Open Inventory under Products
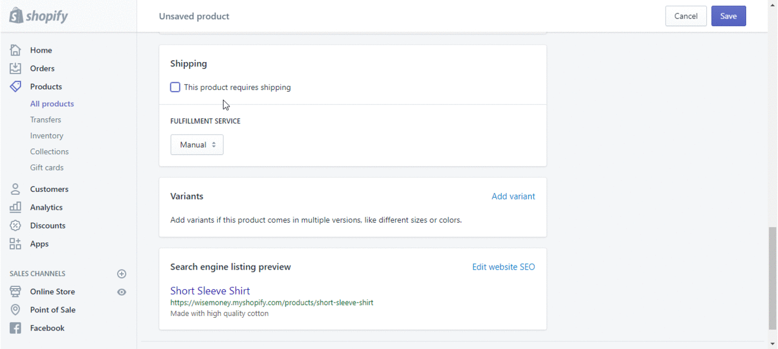 coord(47,136)
